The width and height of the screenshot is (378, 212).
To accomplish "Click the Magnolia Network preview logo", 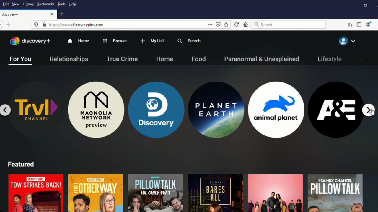I will click(96, 110).
